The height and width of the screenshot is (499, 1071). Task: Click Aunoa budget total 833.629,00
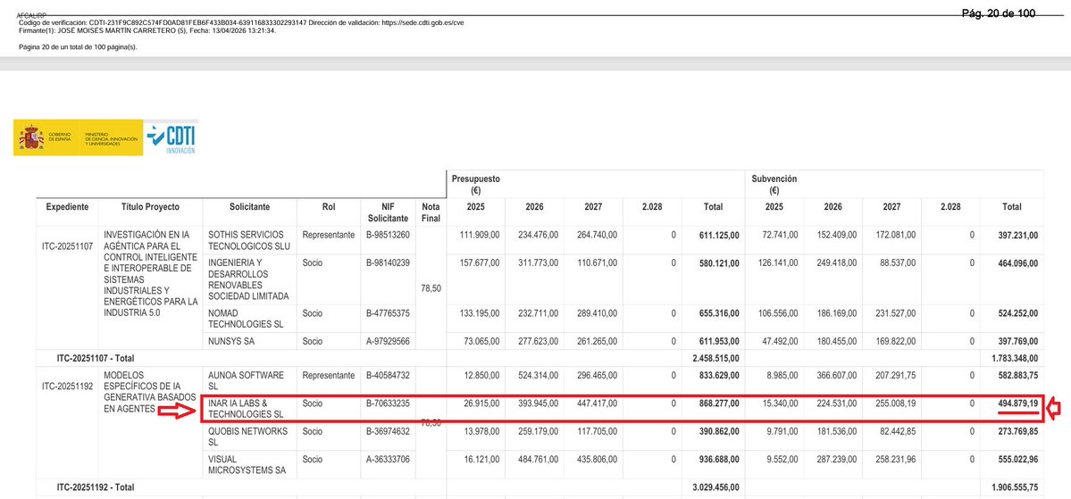(718, 375)
